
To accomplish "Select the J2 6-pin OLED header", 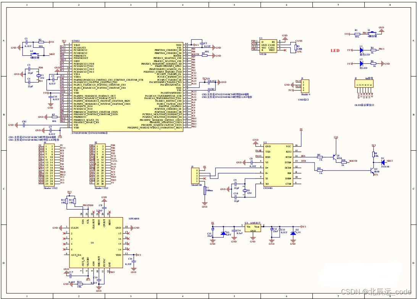I will point(364,84).
